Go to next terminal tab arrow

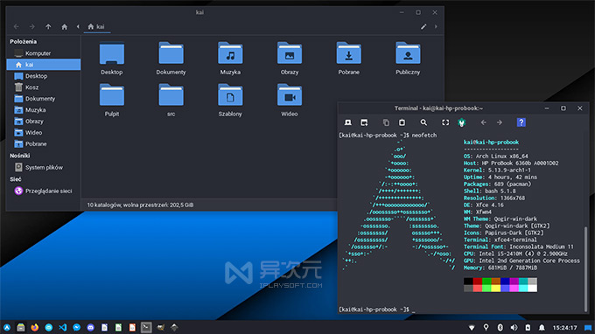(500, 122)
